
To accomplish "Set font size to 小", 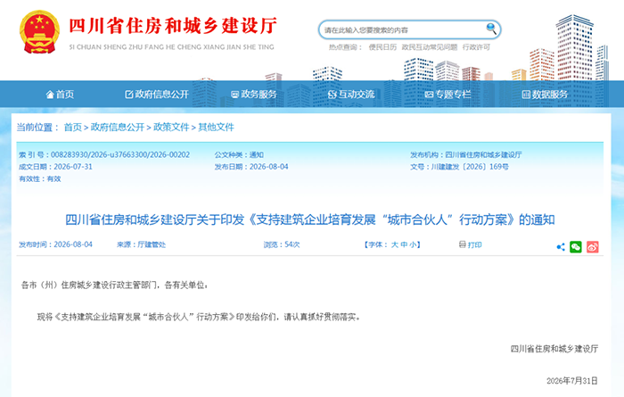I will [412, 244].
